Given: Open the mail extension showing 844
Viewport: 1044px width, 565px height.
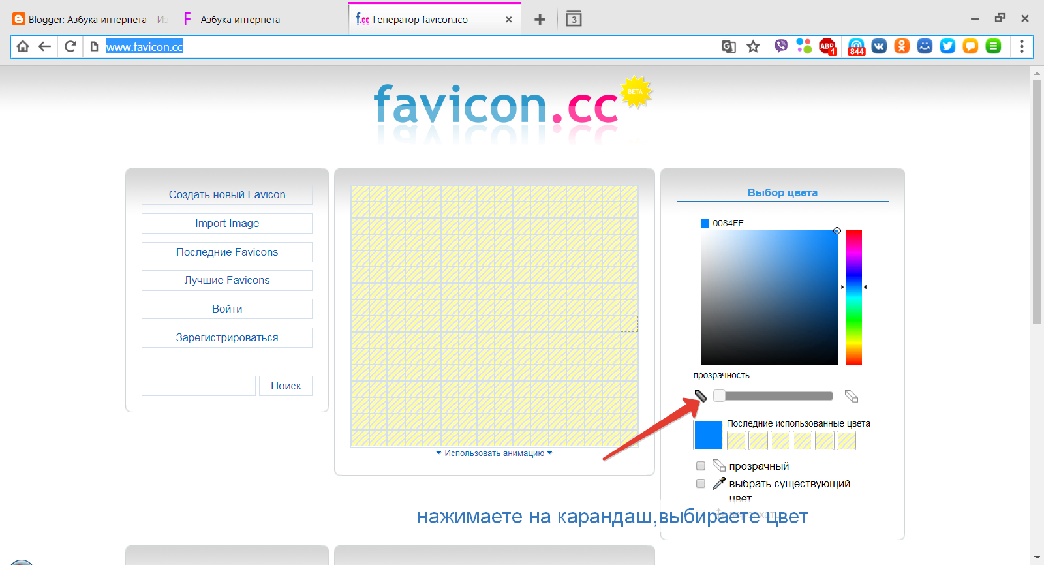Looking at the screenshot, I should click(x=856, y=47).
